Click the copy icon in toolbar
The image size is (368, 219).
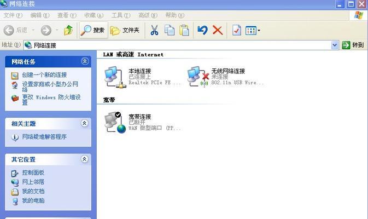coord(169,30)
